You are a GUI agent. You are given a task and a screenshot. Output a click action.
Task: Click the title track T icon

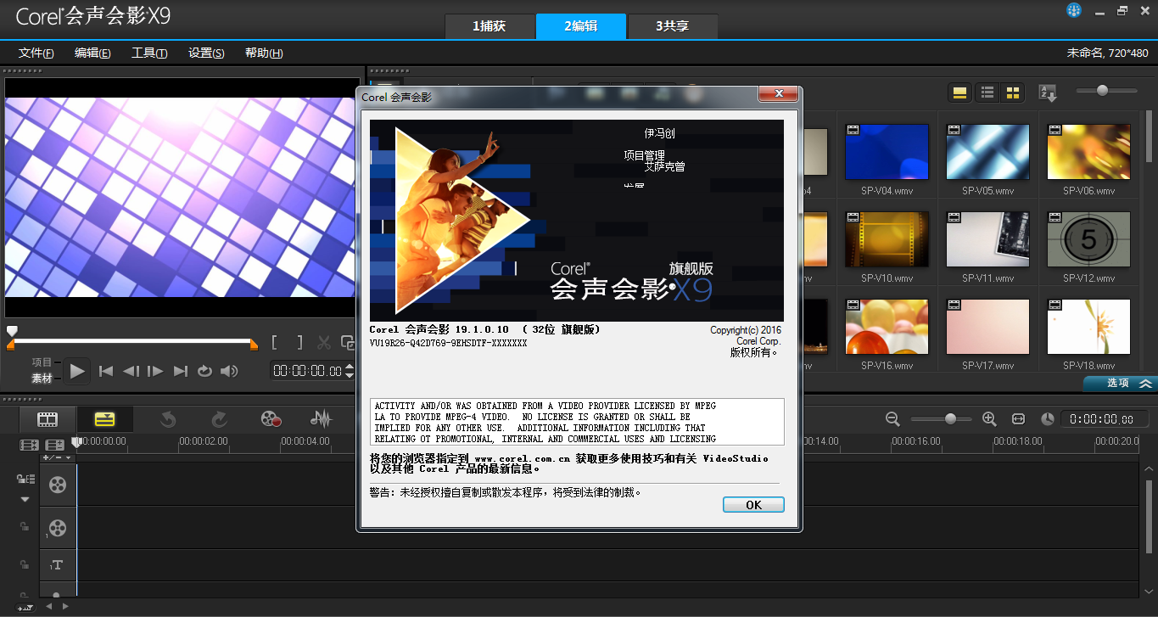(57, 565)
